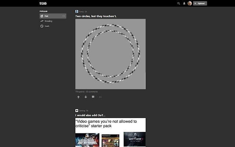Image resolution: width=235 pixels, height=147 pixels.
Task: Open more options for two circles post
Action: tap(100, 97)
